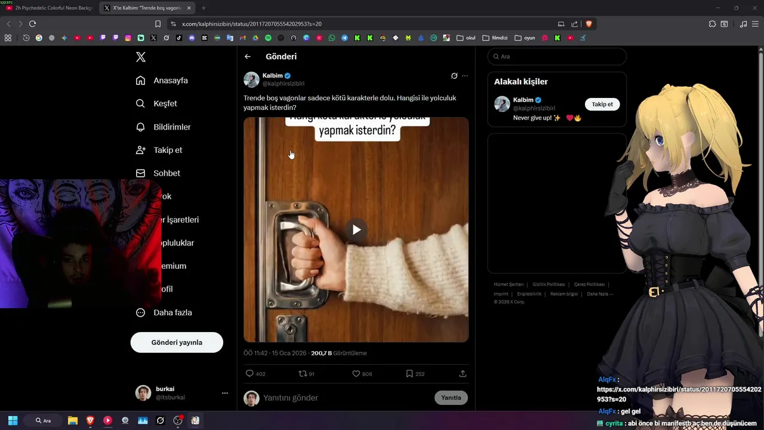Open Kalbim's profile avatar on the post
The width and height of the screenshot is (764, 430).
(x=251, y=79)
